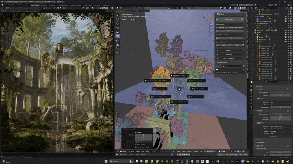Viewport: 293px width, 164px height.
Task: Expand the Cameras collection in the outliner
Action: pos(255,16)
